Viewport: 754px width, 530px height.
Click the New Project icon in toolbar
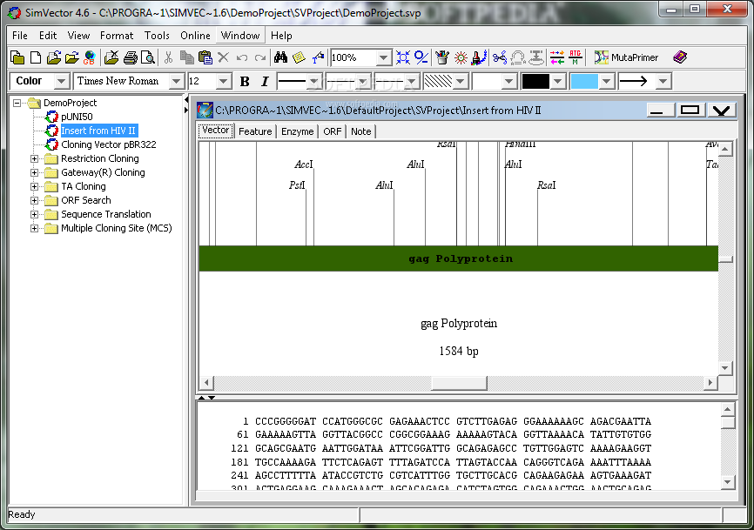tap(17, 57)
